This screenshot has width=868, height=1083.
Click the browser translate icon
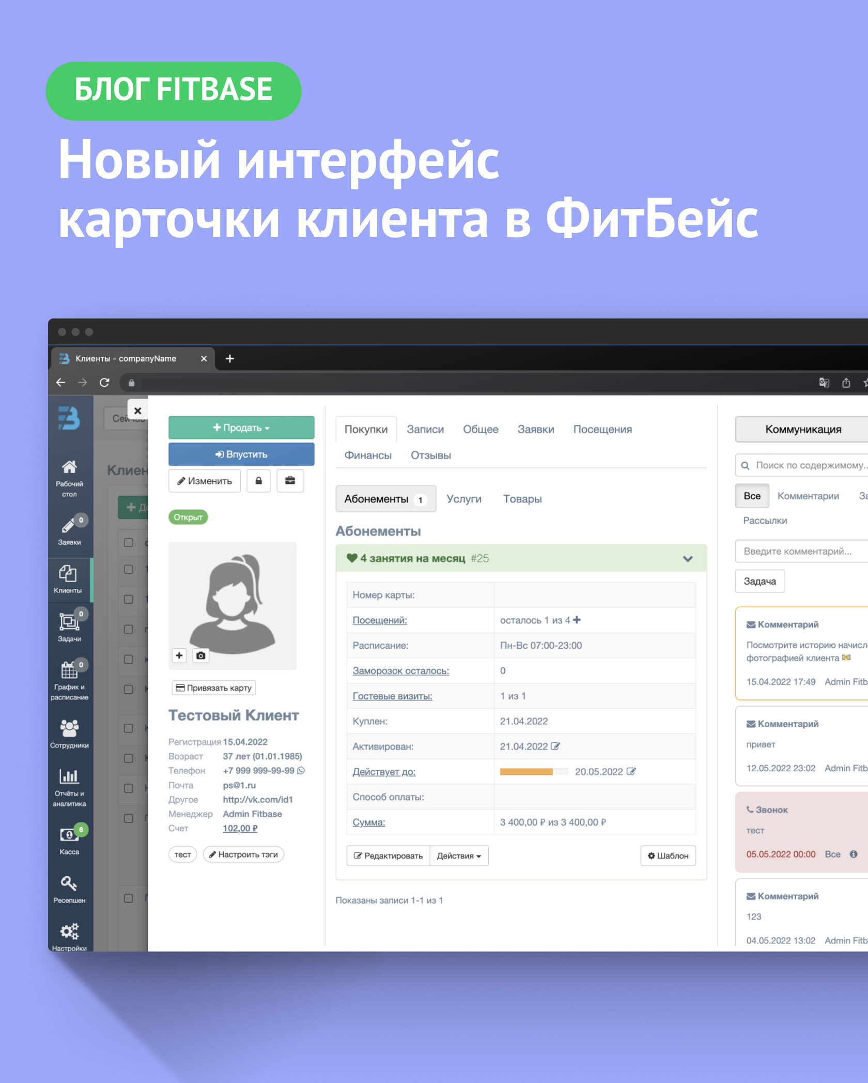(824, 383)
